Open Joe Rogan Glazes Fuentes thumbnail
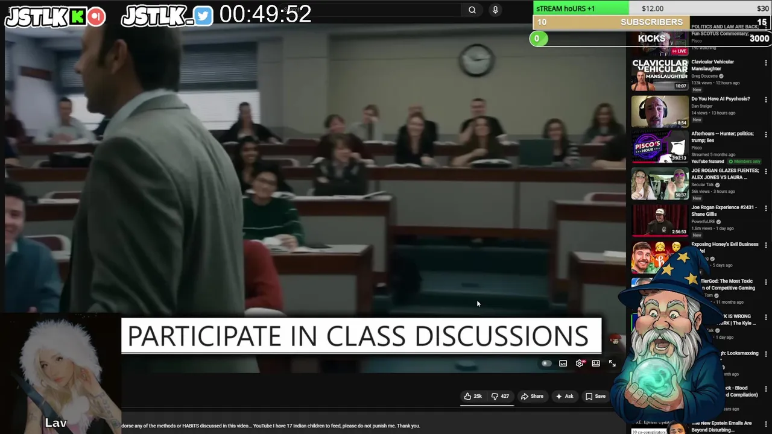This screenshot has height=434, width=772. [x=659, y=184]
